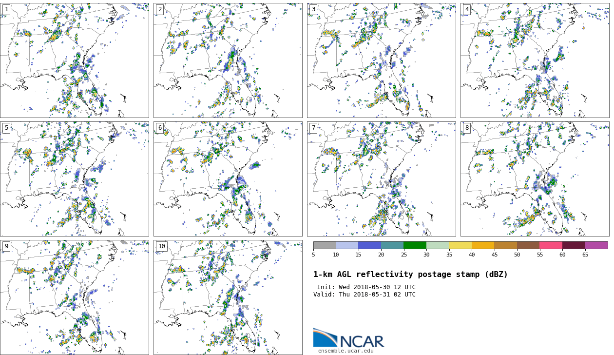Select the teal 20-25 dBZ swatch
The width and height of the screenshot is (614, 355).
(x=392, y=245)
